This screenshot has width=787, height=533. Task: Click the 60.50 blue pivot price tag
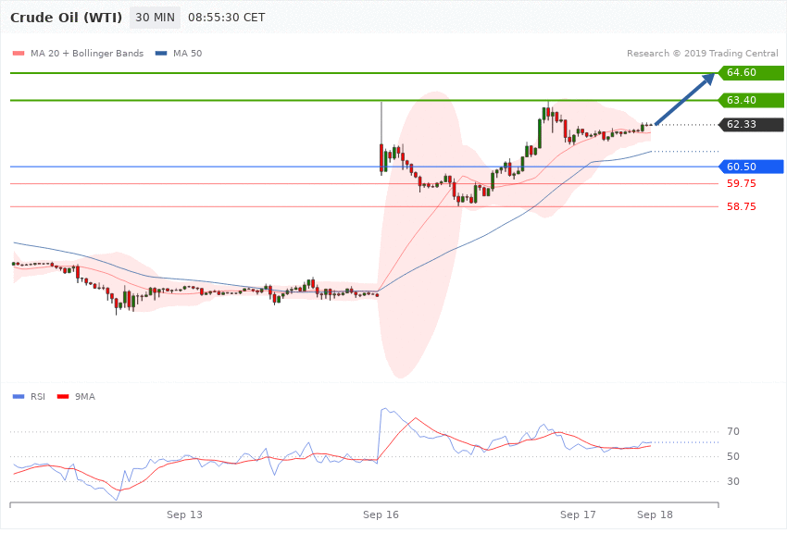pyautogui.click(x=752, y=167)
